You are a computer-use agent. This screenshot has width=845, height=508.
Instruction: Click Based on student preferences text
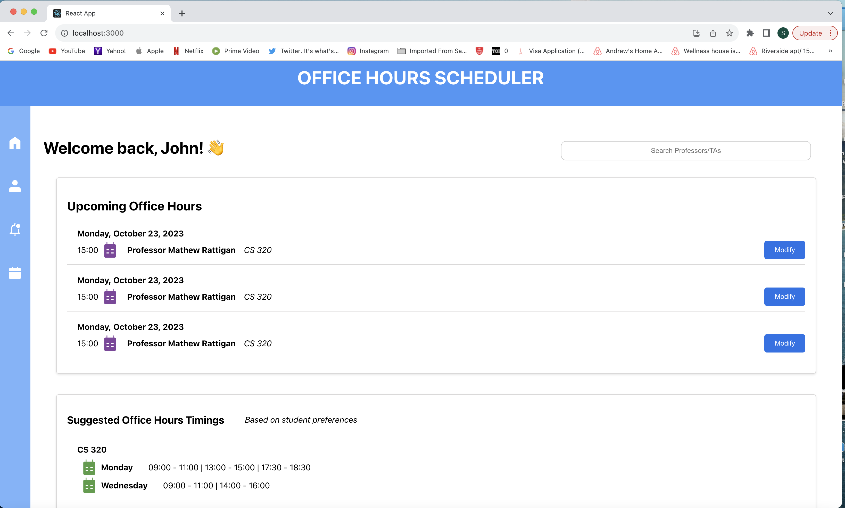pyautogui.click(x=301, y=420)
